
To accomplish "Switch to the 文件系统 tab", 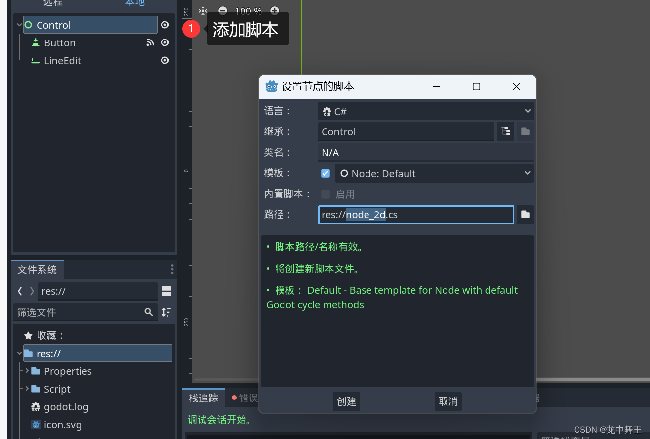I will tap(38, 270).
